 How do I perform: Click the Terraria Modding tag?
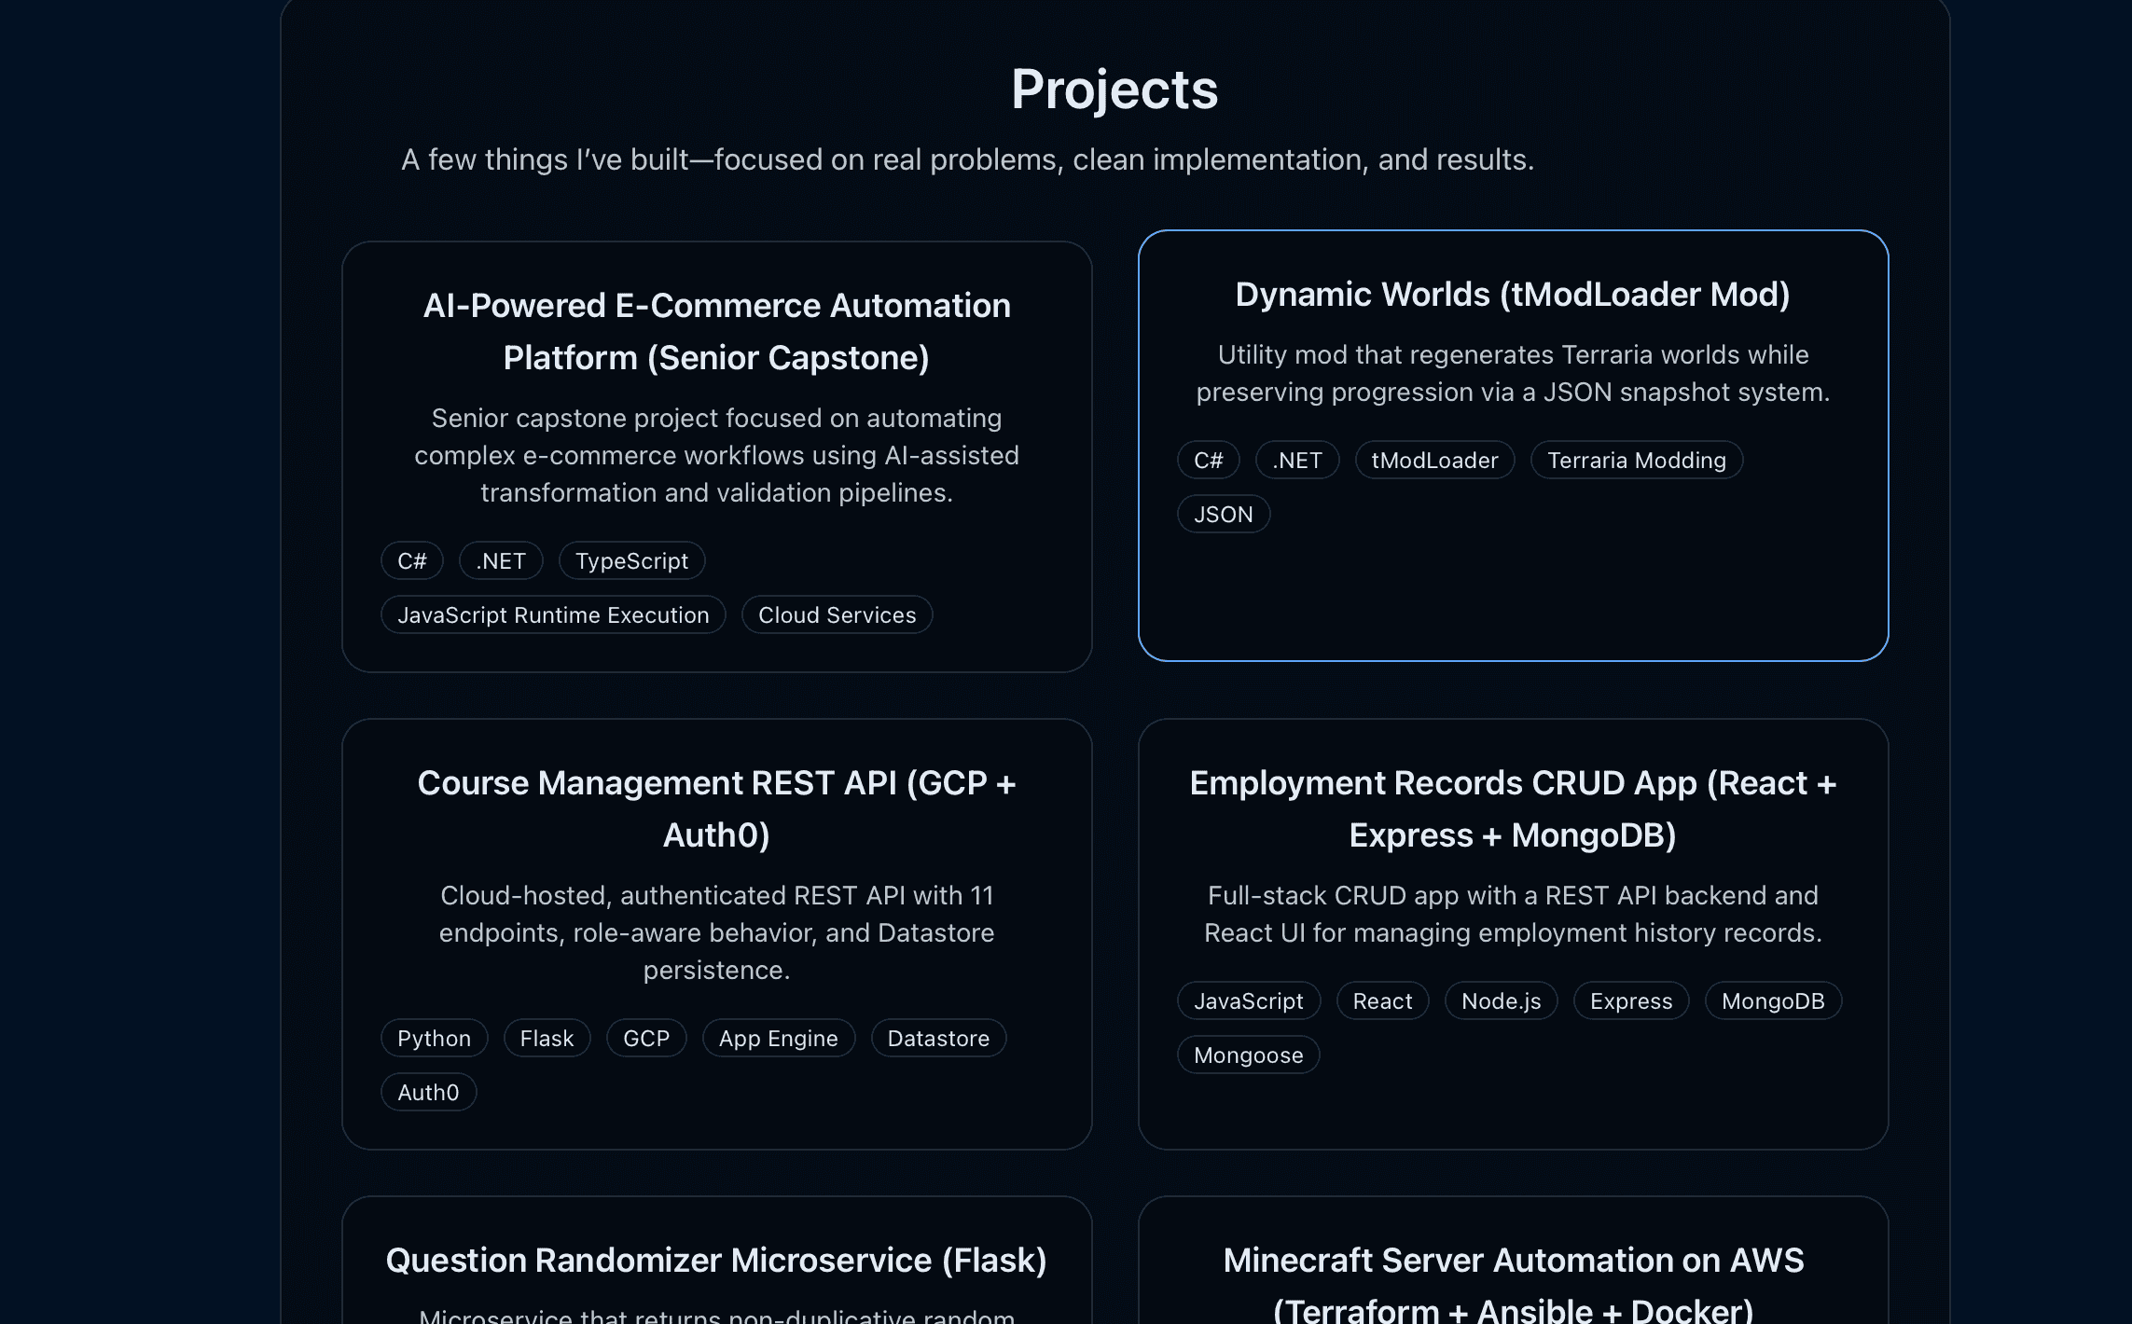(x=1637, y=460)
